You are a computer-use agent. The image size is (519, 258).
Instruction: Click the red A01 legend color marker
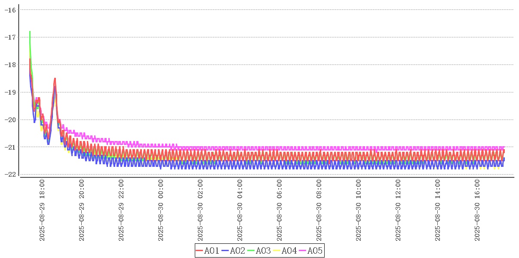(x=200, y=251)
